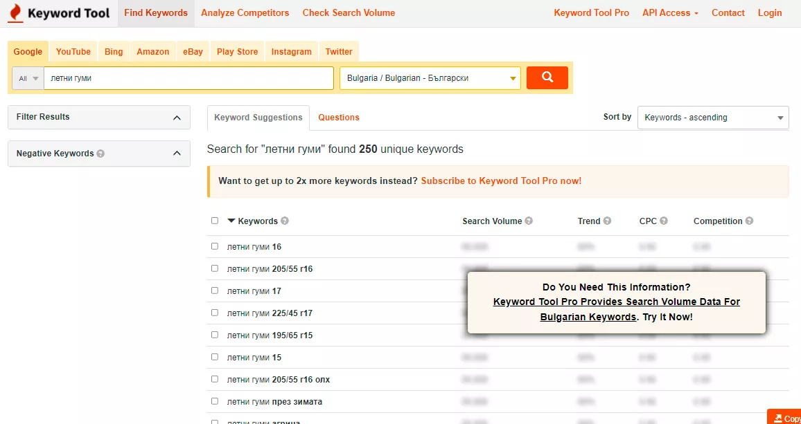Click keyword text летни гуми 16
The height and width of the screenshot is (424, 801).
click(254, 246)
